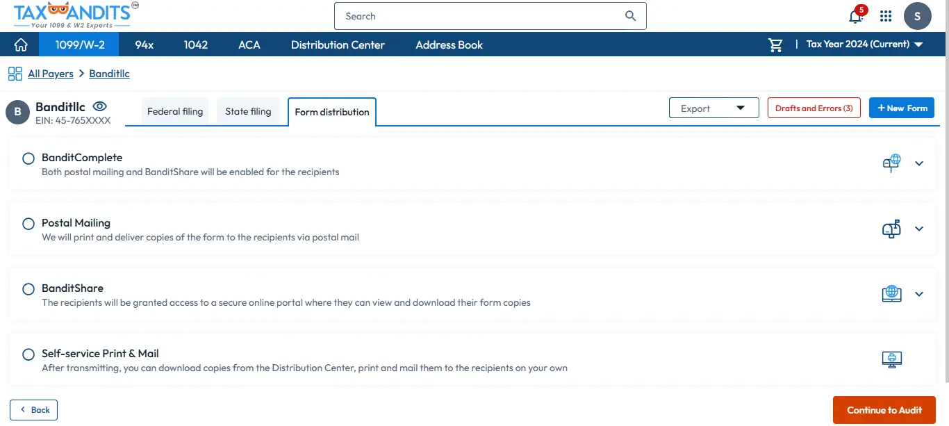Click the All Payers breadcrumb link
The height and width of the screenshot is (426, 949).
51,74
